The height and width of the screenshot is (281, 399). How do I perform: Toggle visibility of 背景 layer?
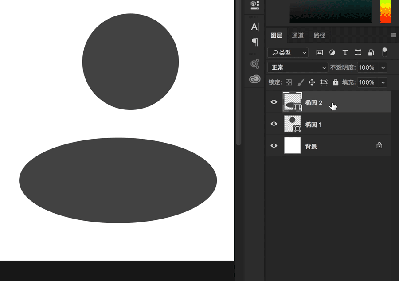(x=274, y=146)
